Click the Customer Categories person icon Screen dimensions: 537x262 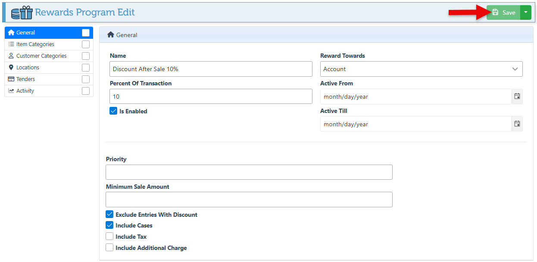click(11, 56)
